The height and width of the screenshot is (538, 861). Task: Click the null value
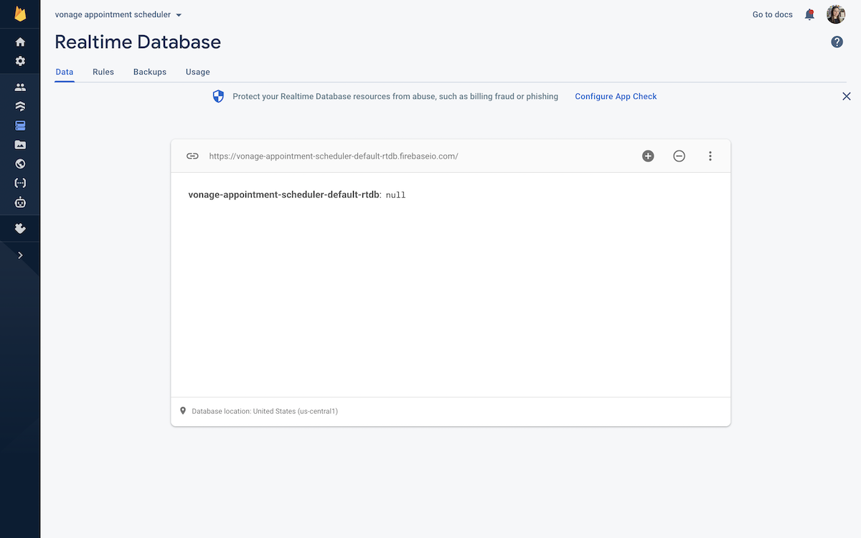coord(396,195)
